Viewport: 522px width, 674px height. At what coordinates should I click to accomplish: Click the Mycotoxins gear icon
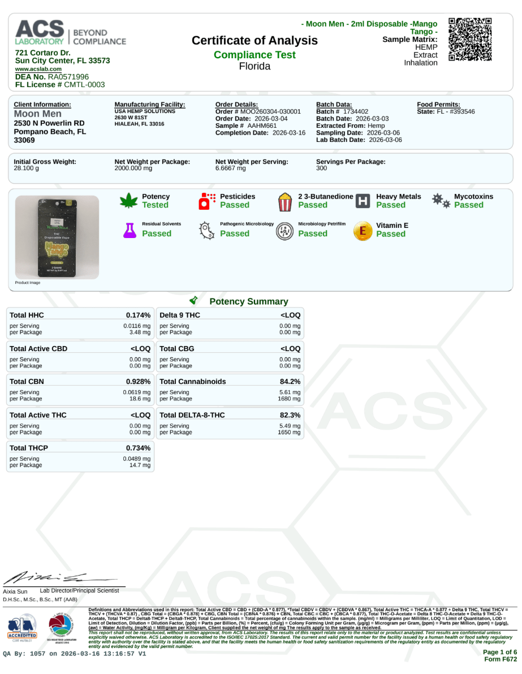tap(441, 201)
